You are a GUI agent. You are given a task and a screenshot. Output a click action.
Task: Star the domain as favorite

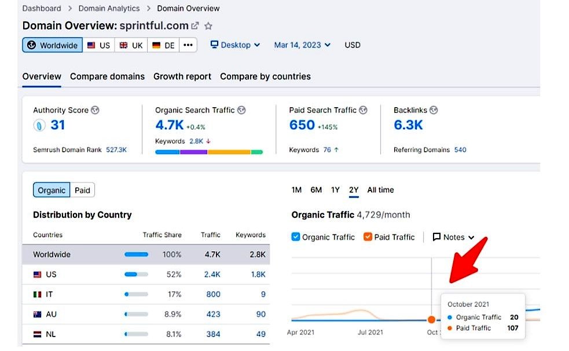[208, 25]
